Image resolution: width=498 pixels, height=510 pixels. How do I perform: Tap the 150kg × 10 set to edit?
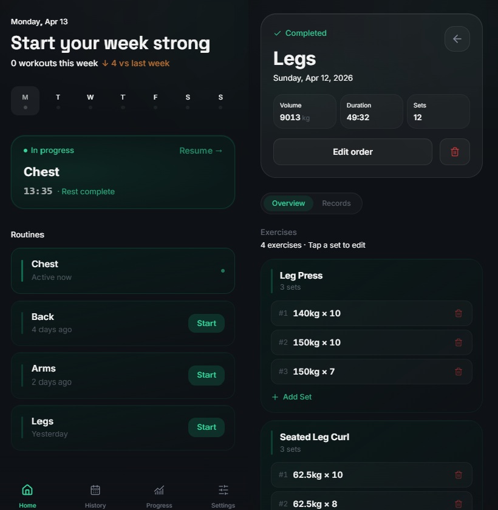coord(372,342)
